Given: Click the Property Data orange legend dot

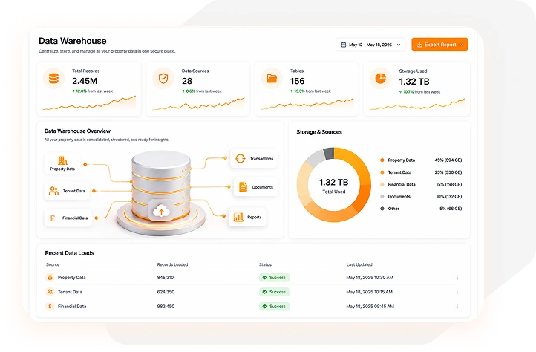Looking at the screenshot, I should [382, 160].
